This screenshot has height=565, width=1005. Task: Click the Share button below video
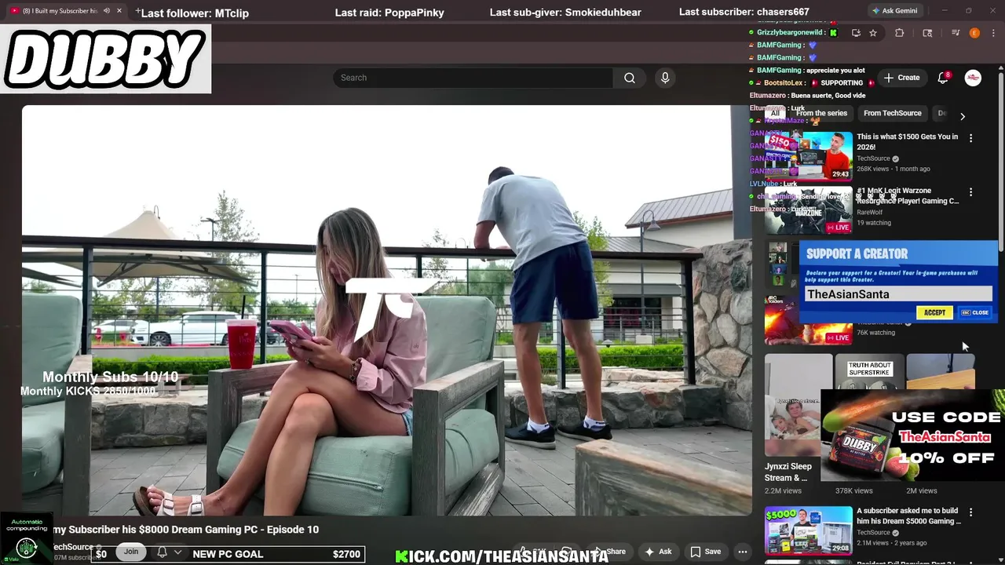[610, 552]
